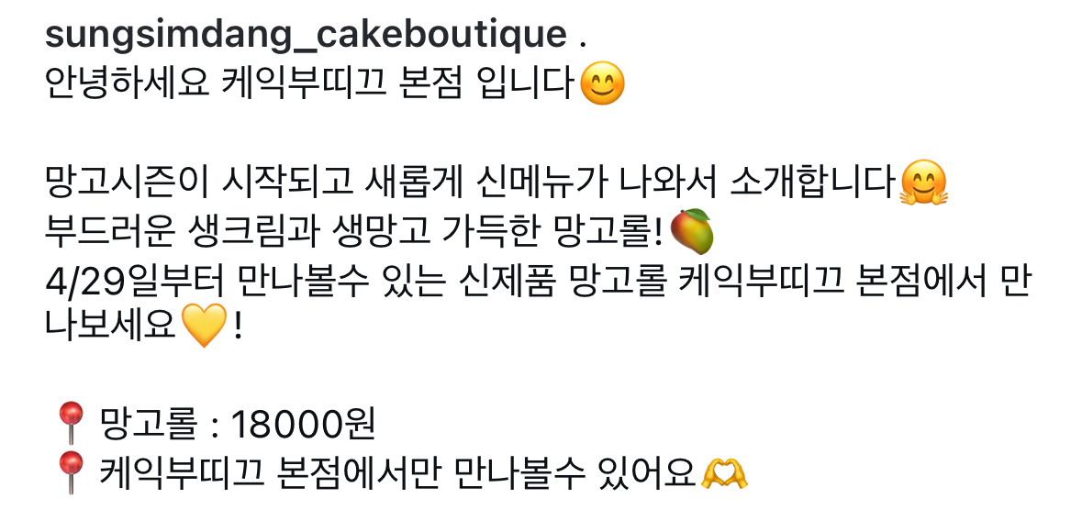The width and height of the screenshot is (1082, 532).
Task: Click the word 나보세요 before the heart
Action: (x=111, y=325)
